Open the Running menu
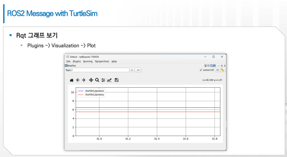The image size is (287, 157). (x=88, y=62)
